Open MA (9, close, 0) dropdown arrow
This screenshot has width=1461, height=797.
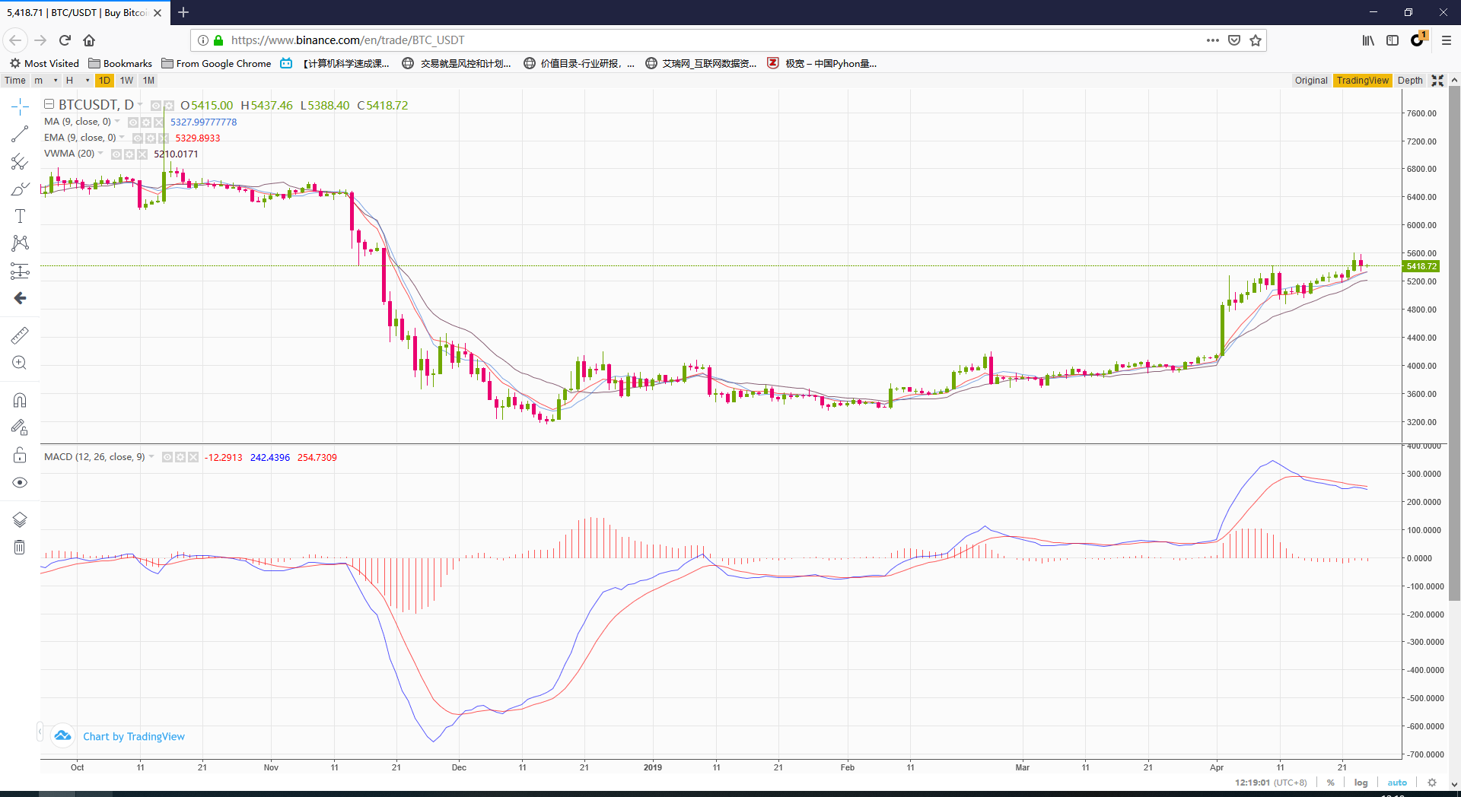[117, 122]
